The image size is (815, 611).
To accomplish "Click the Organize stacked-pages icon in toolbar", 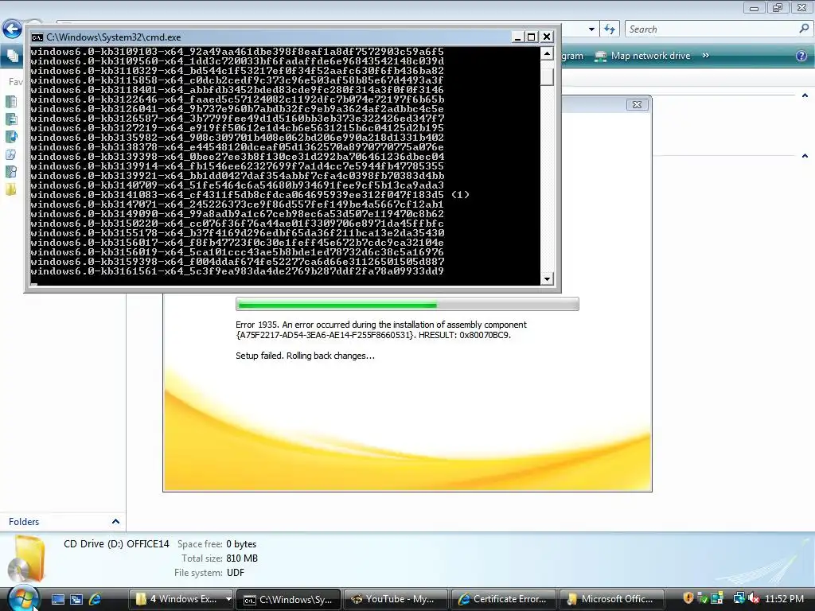I will 13,56.
